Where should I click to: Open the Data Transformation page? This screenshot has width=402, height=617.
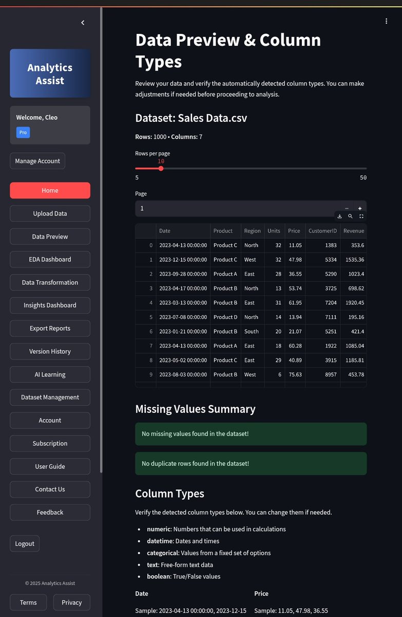tap(50, 282)
